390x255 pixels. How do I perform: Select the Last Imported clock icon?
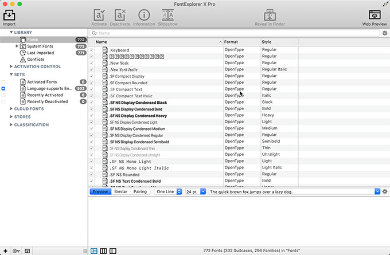[23, 53]
